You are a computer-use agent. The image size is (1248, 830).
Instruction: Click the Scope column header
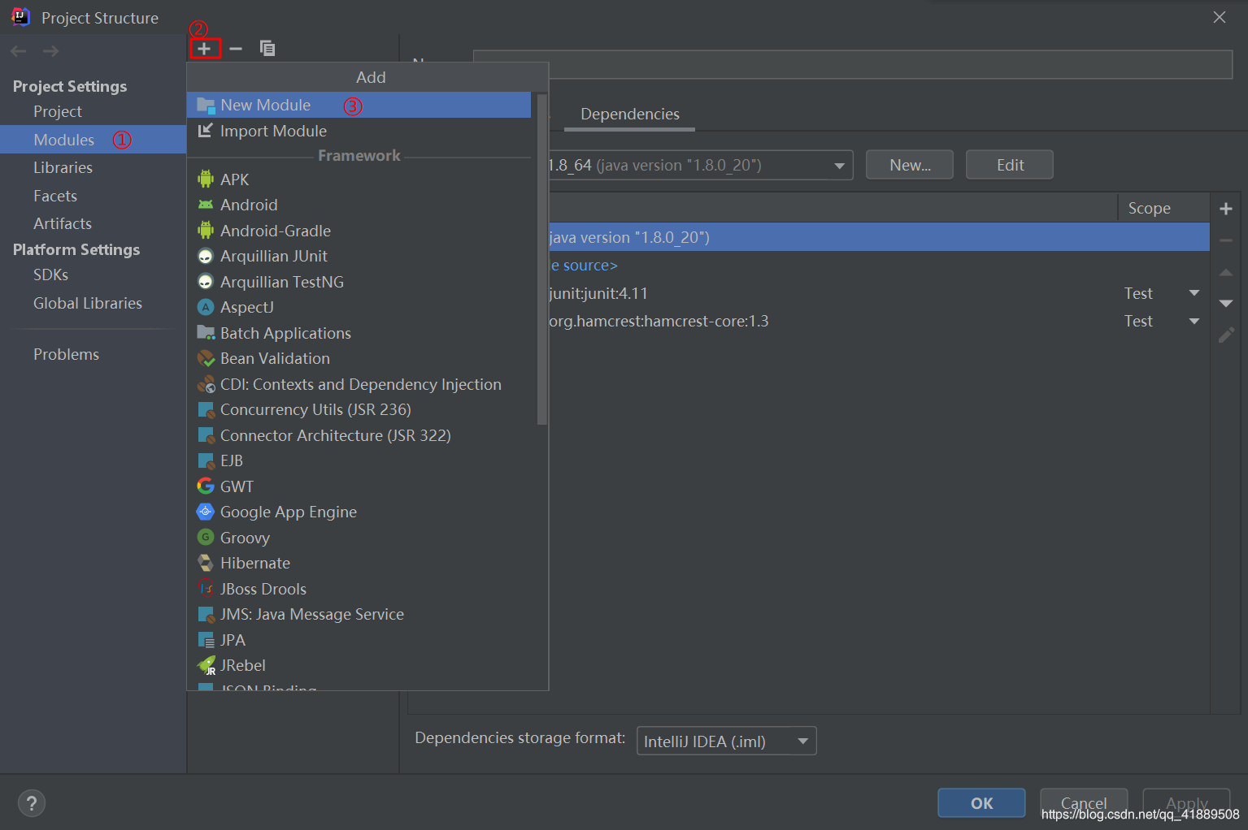(x=1163, y=208)
